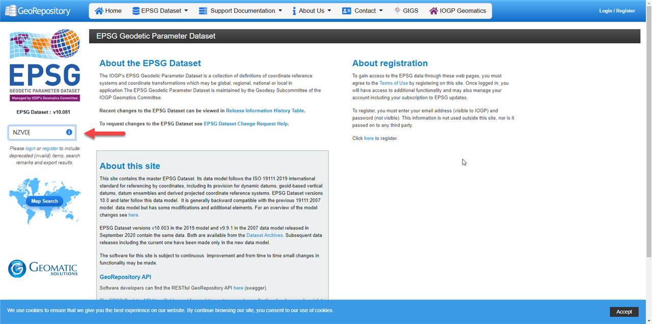Click the world map image
This screenshot has width=652, height=324.
pos(45,201)
